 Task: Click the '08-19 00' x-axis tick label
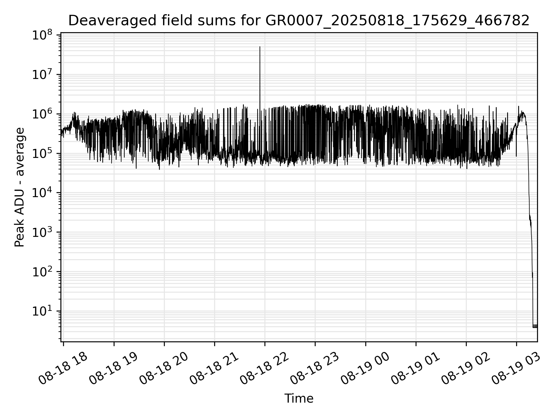(365, 369)
